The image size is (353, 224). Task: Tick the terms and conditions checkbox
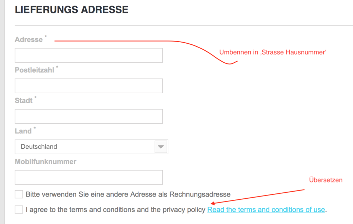[19, 210]
